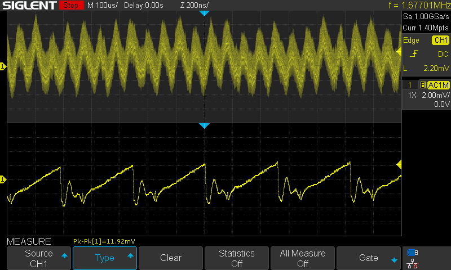Toggle the AC1M coupling indicator
The image size is (451, 270).
(437, 85)
